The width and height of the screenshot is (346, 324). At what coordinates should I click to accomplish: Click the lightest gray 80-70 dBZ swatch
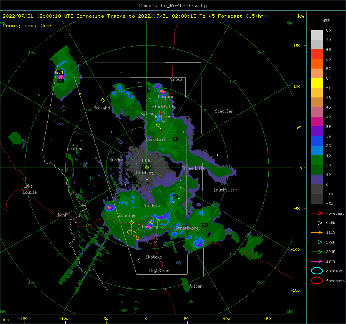click(317, 35)
